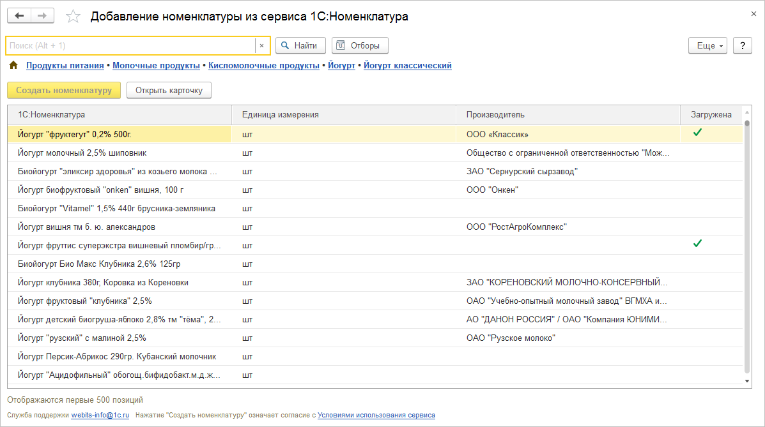Clear the search field using the × icon

tap(262, 45)
